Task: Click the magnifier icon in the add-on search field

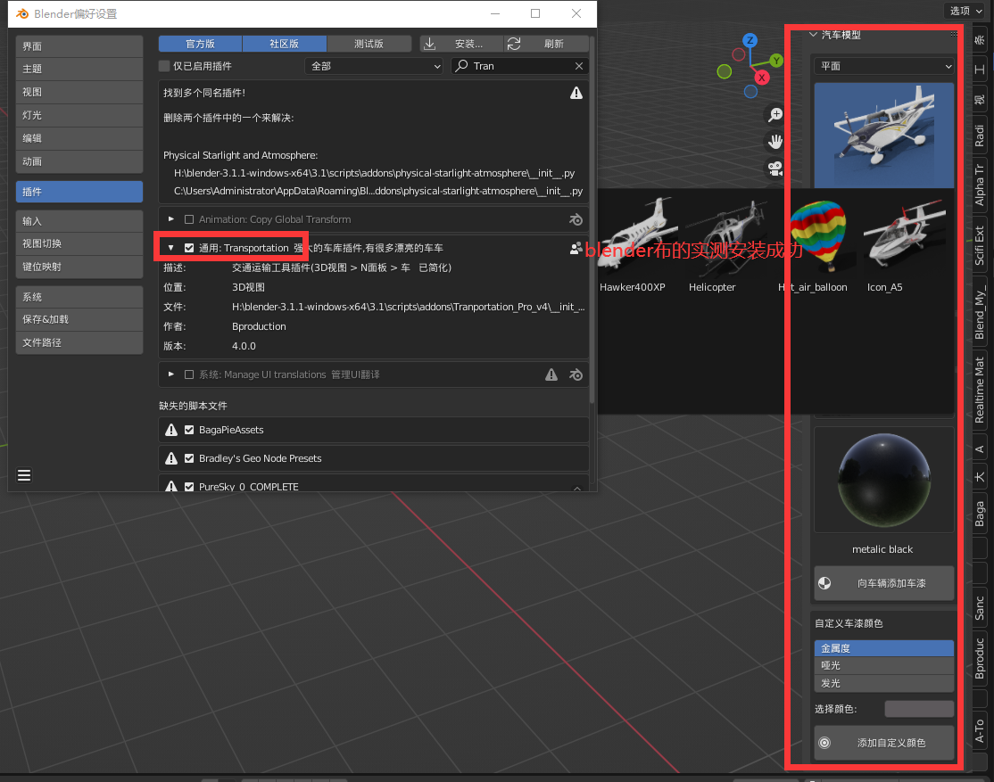Action: (x=462, y=66)
